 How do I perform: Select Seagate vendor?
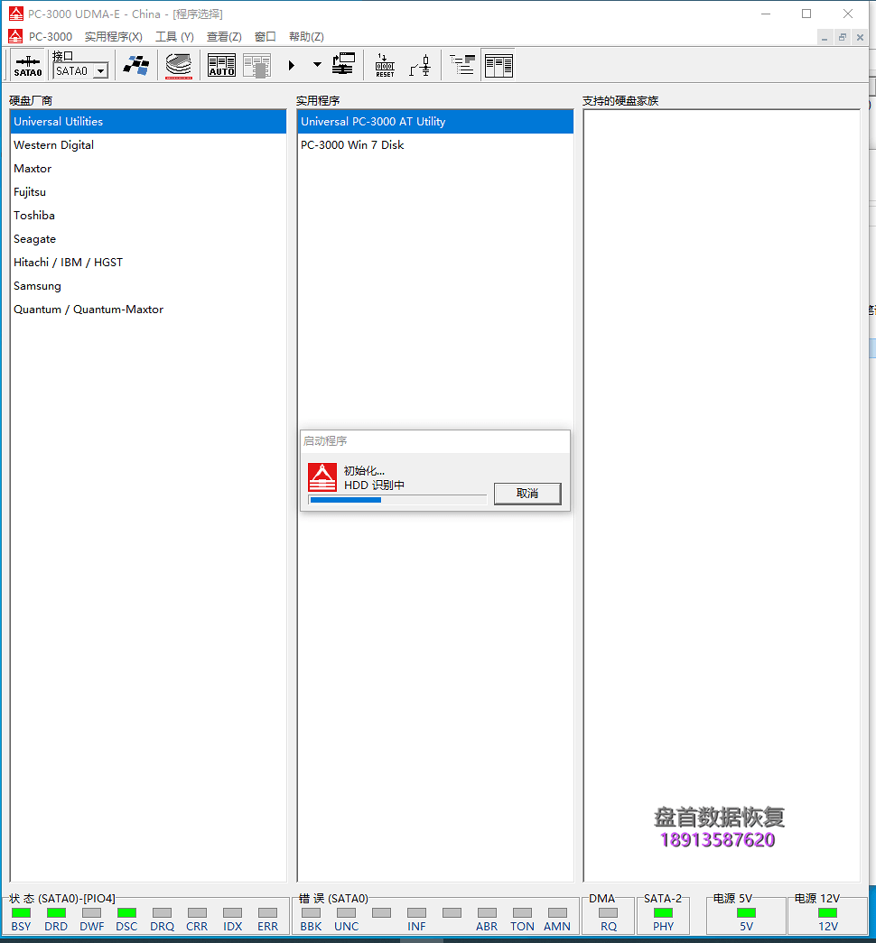148,239
